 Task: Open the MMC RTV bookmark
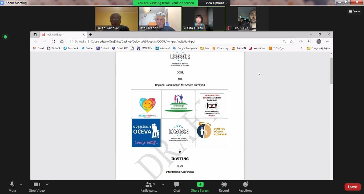point(145,48)
